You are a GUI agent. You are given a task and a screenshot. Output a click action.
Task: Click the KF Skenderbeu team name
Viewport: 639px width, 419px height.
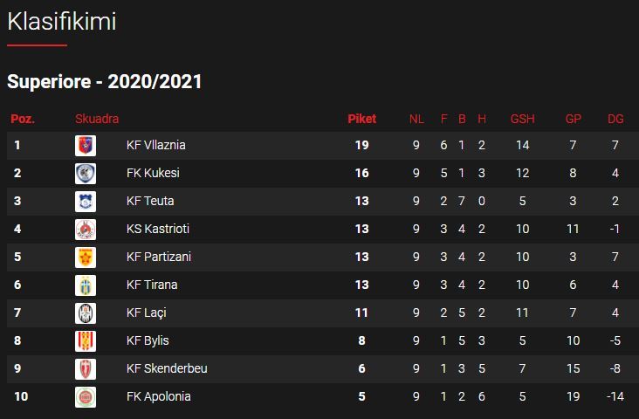point(167,369)
